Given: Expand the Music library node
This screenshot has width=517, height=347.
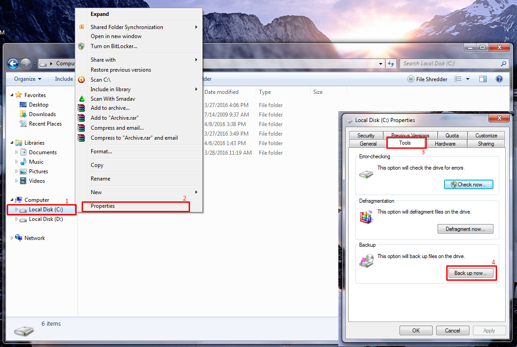Looking at the screenshot, I should pos(16,161).
